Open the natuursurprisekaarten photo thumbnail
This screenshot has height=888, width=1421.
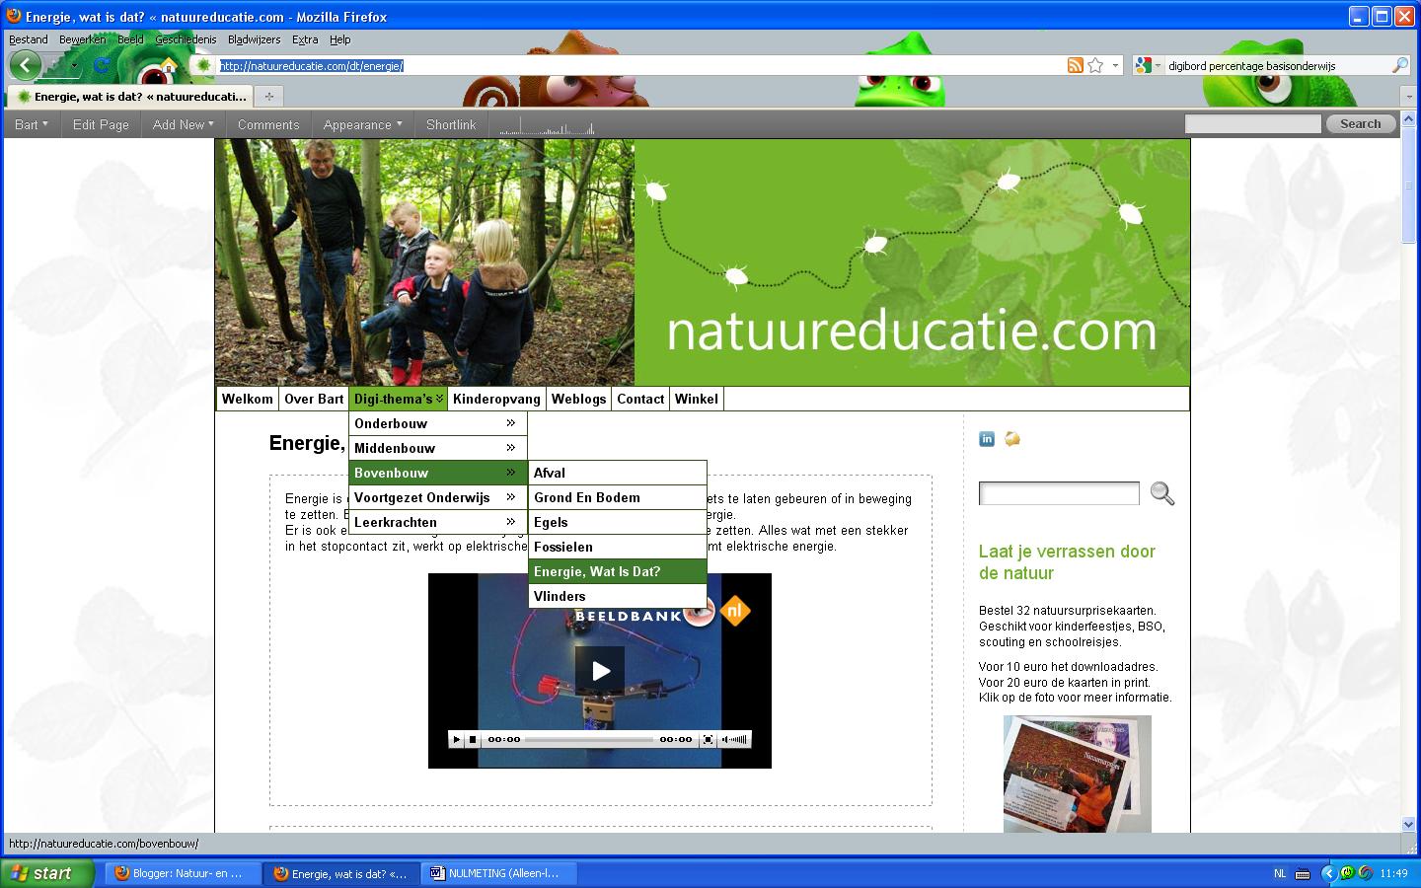pos(1077,775)
